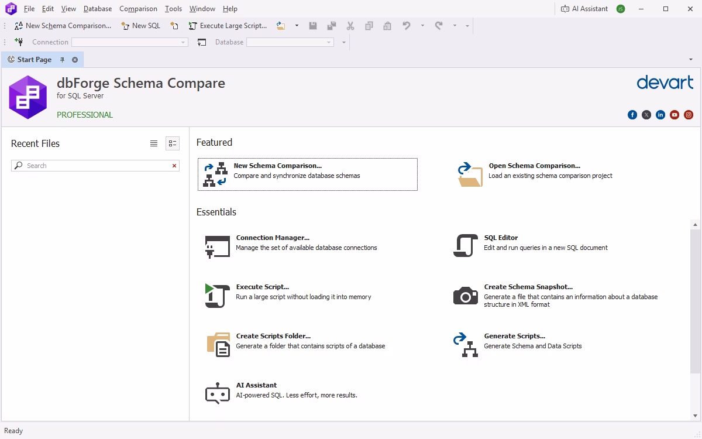Clear the Recent Files search with red X
702x439 pixels.
click(x=174, y=166)
